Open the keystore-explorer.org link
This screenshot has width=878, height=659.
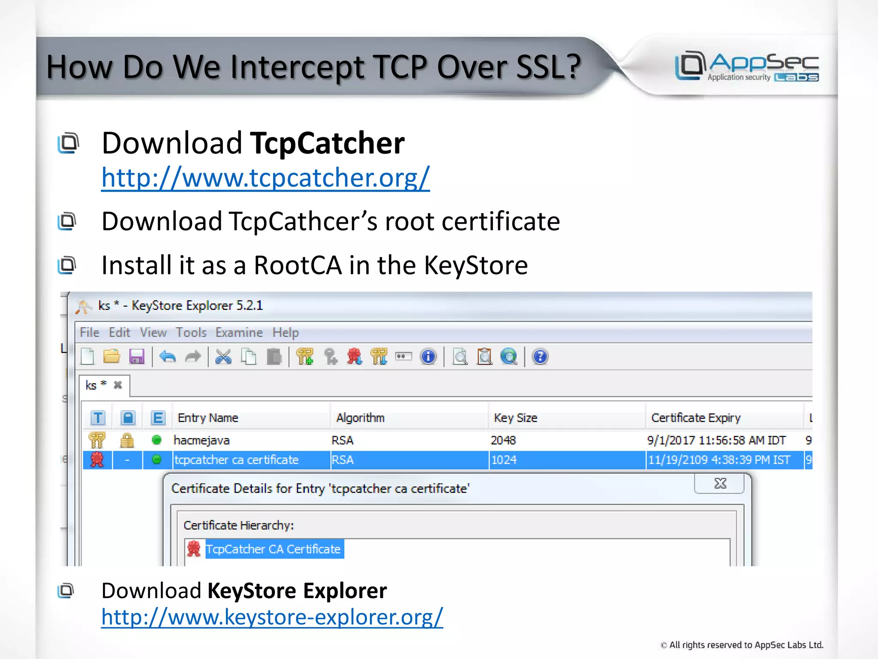pos(272,617)
